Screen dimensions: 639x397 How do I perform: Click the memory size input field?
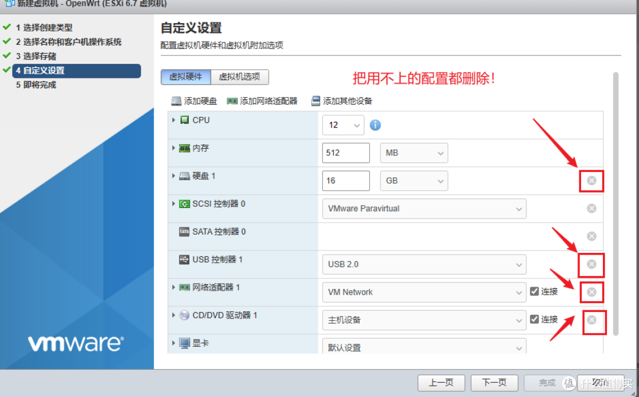(x=346, y=153)
